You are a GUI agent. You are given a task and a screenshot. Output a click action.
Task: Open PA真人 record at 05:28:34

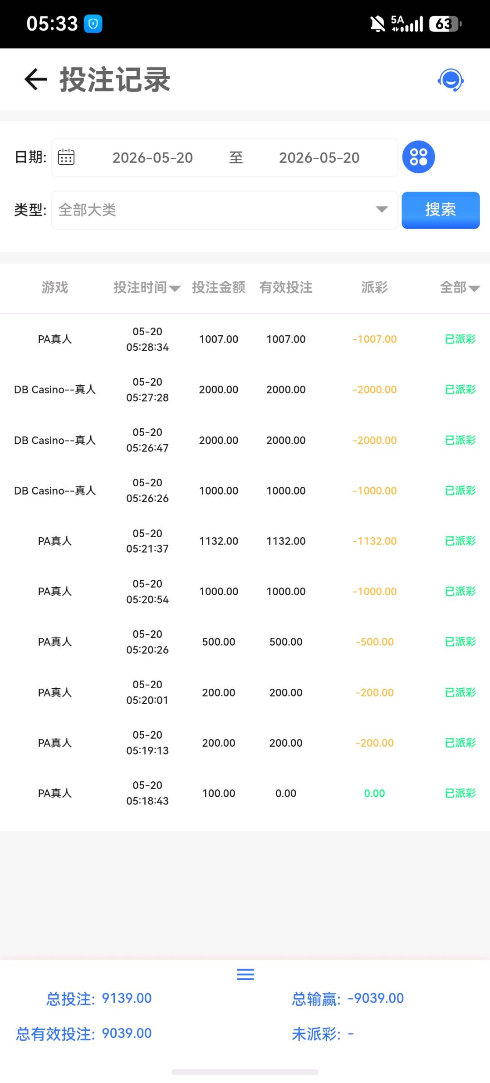pyautogui.click(x=245, y=339)
